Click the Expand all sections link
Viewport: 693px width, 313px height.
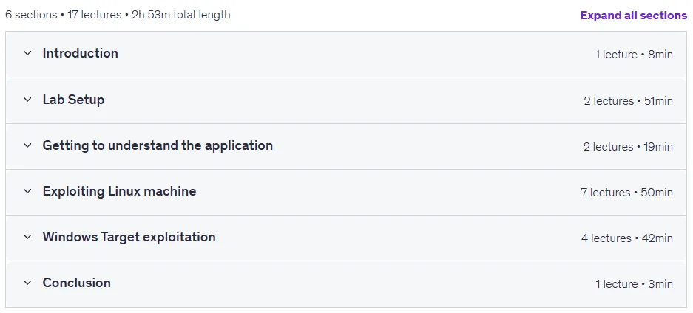coord(634,16)
